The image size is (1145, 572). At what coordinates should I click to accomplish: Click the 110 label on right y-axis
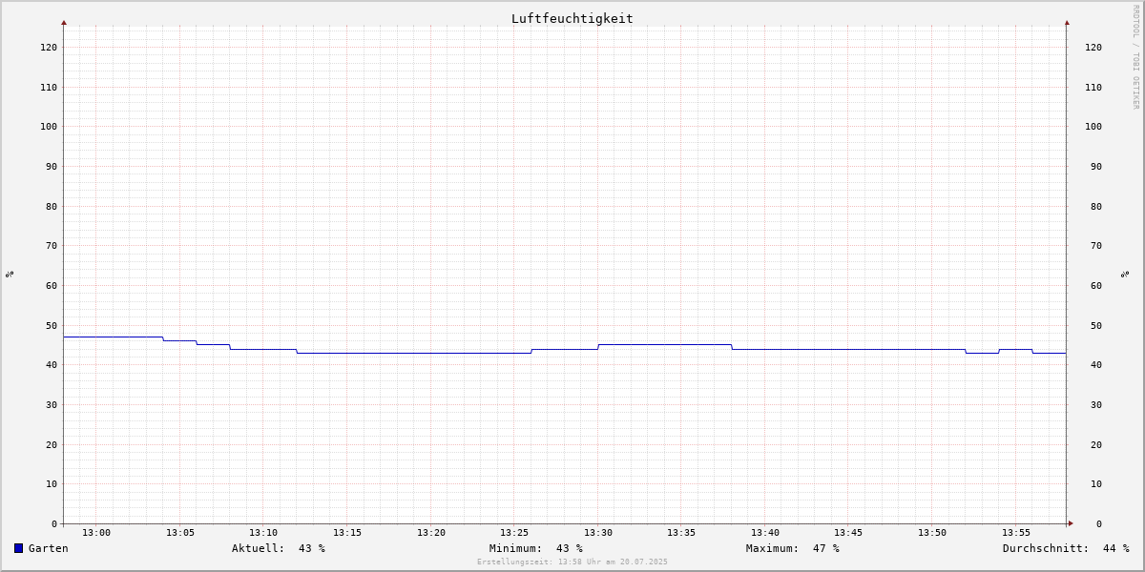[x=1093, y=87]
